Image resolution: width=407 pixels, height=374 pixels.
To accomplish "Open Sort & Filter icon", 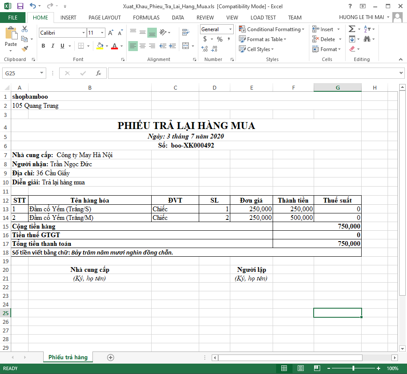I will pyautogui.click(x=367, y=29).
